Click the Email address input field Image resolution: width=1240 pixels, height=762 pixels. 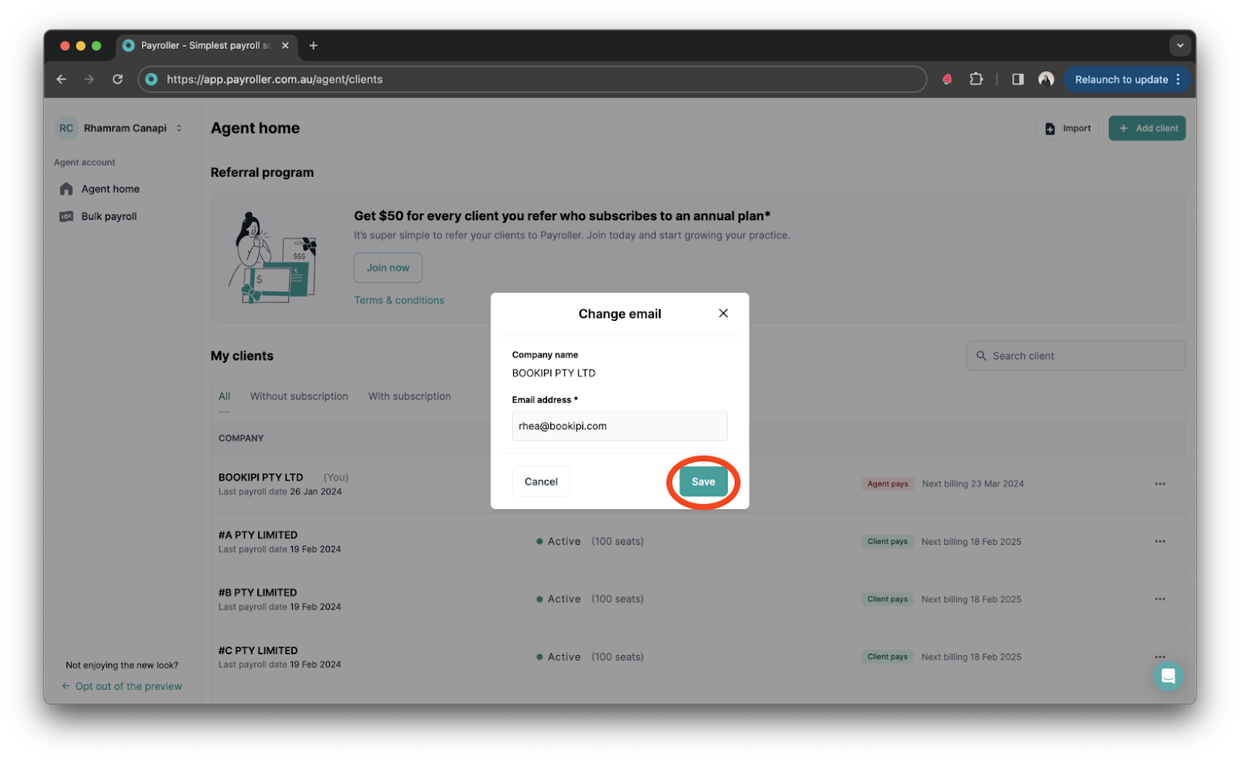pos(619,426)
